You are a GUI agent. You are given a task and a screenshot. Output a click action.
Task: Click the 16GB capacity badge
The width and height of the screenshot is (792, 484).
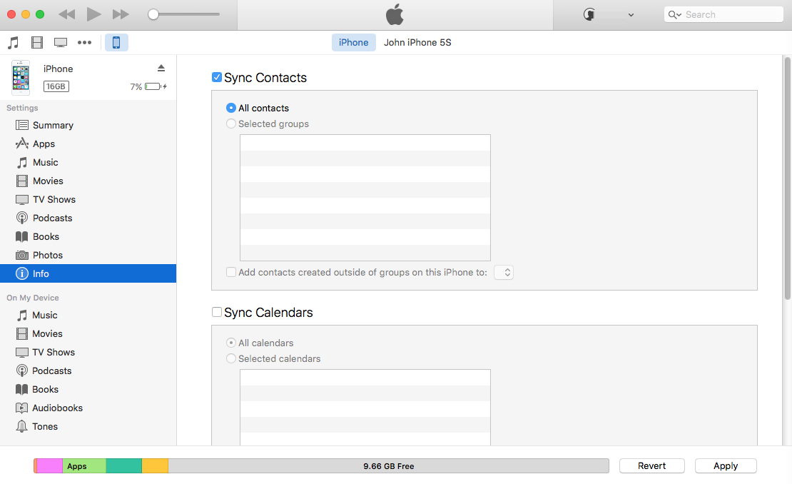(x=56, y=86)
